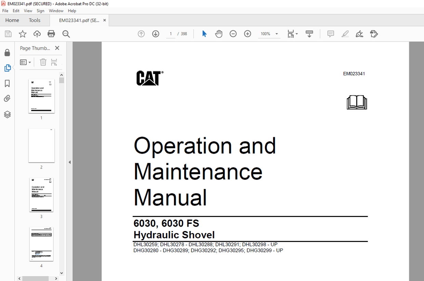
Task: Open thumbnail options dropdown in panel header
Action: [x=25, y=62]
